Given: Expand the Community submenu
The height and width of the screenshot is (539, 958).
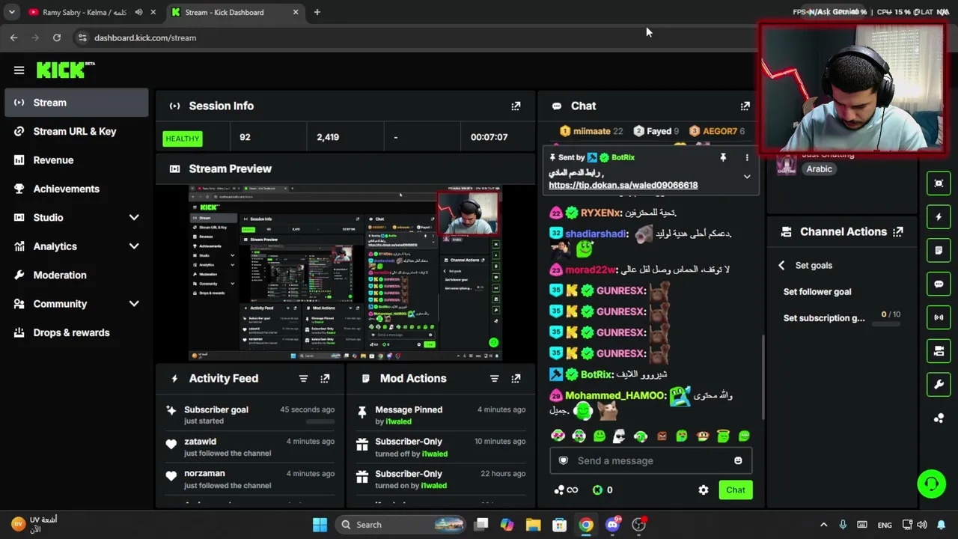Looking at the screenshot, I should coord(134,304).
